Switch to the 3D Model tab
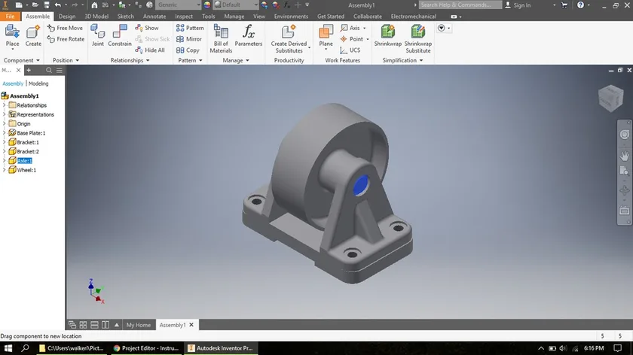 tap(96, 16)
